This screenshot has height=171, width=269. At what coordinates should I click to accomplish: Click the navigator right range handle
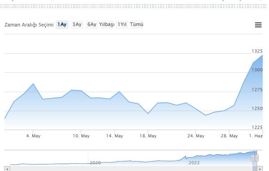point(257,158)
